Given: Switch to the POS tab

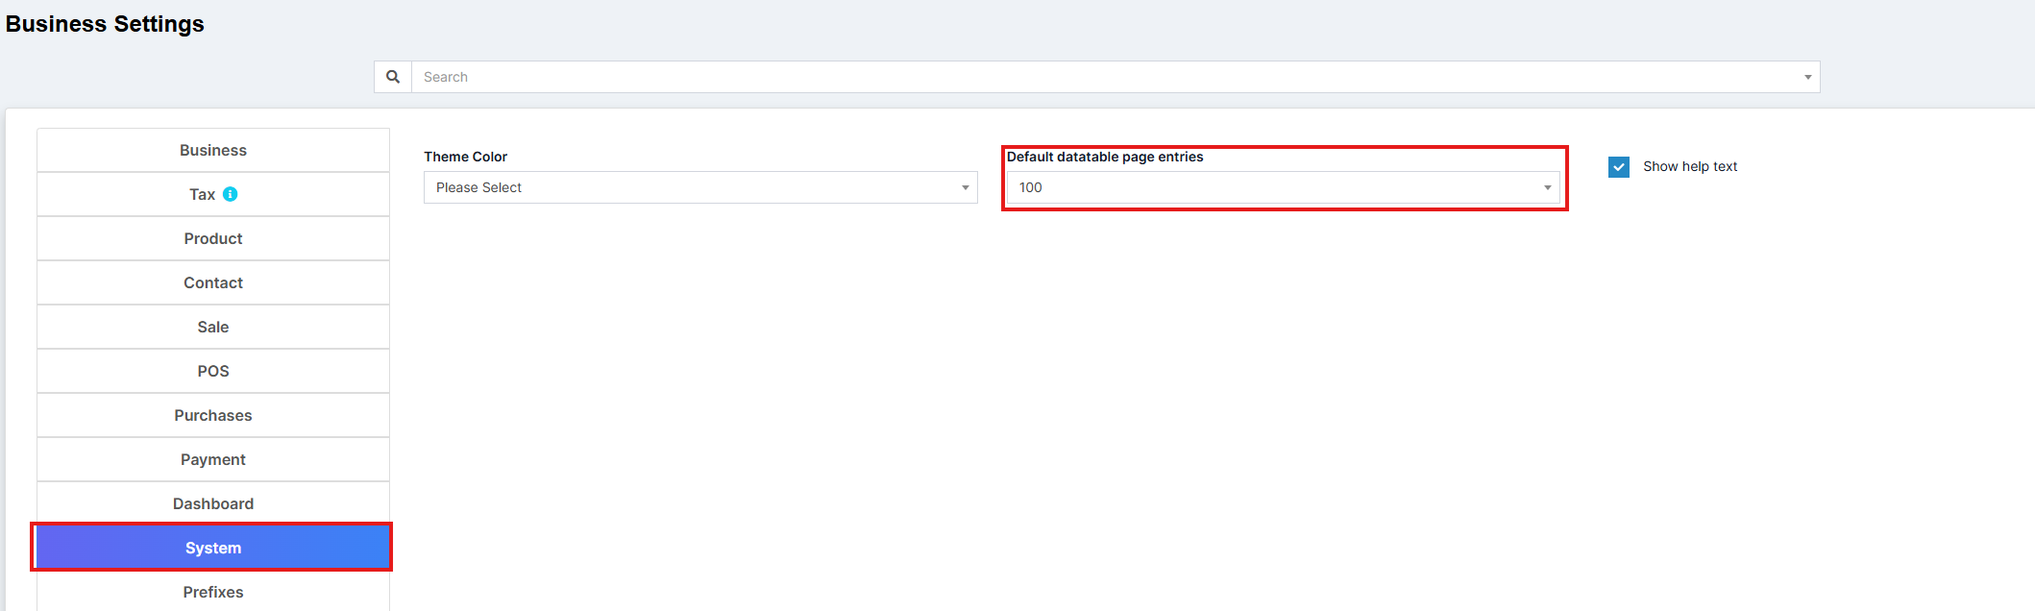Looking at the screenshot, I should (x=213, y=372).
